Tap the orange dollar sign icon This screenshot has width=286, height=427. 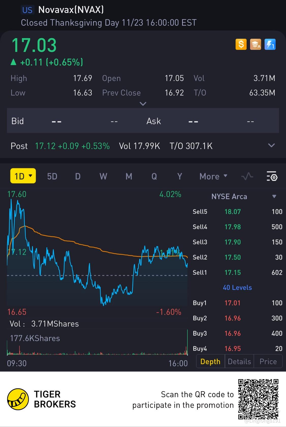pos(241,44)
